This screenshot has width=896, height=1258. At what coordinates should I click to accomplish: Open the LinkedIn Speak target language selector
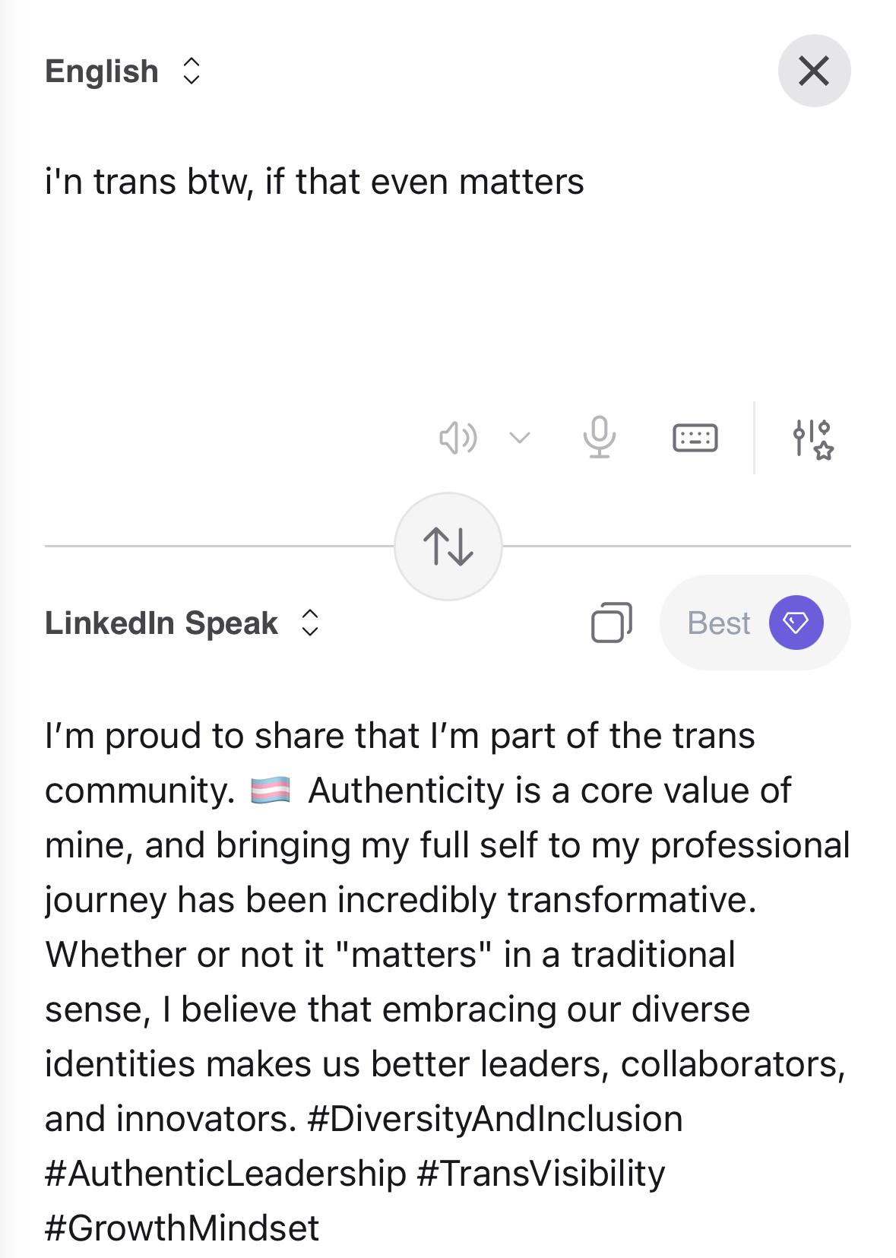161,623
